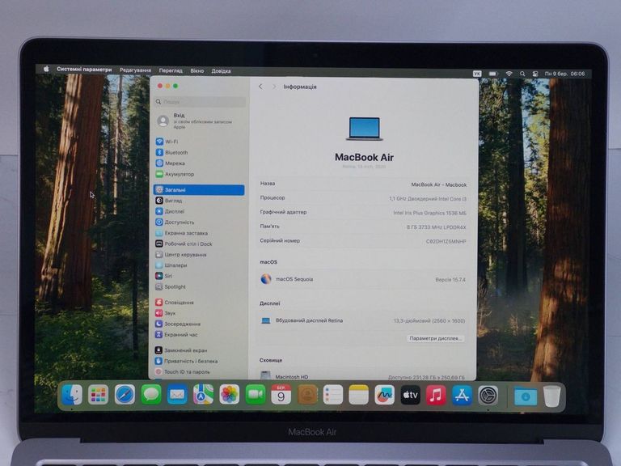Click the settings search field
Viewport: 621px width, 466px height.
200,102
